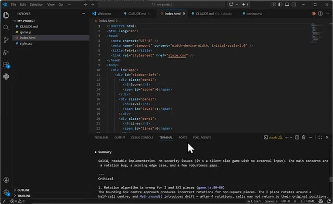
Task: Switch to CLAUDE.md tab from claude folder
Action: pos(213,14)
